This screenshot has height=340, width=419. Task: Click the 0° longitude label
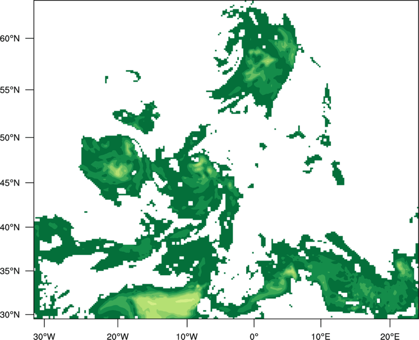point(254,336)
